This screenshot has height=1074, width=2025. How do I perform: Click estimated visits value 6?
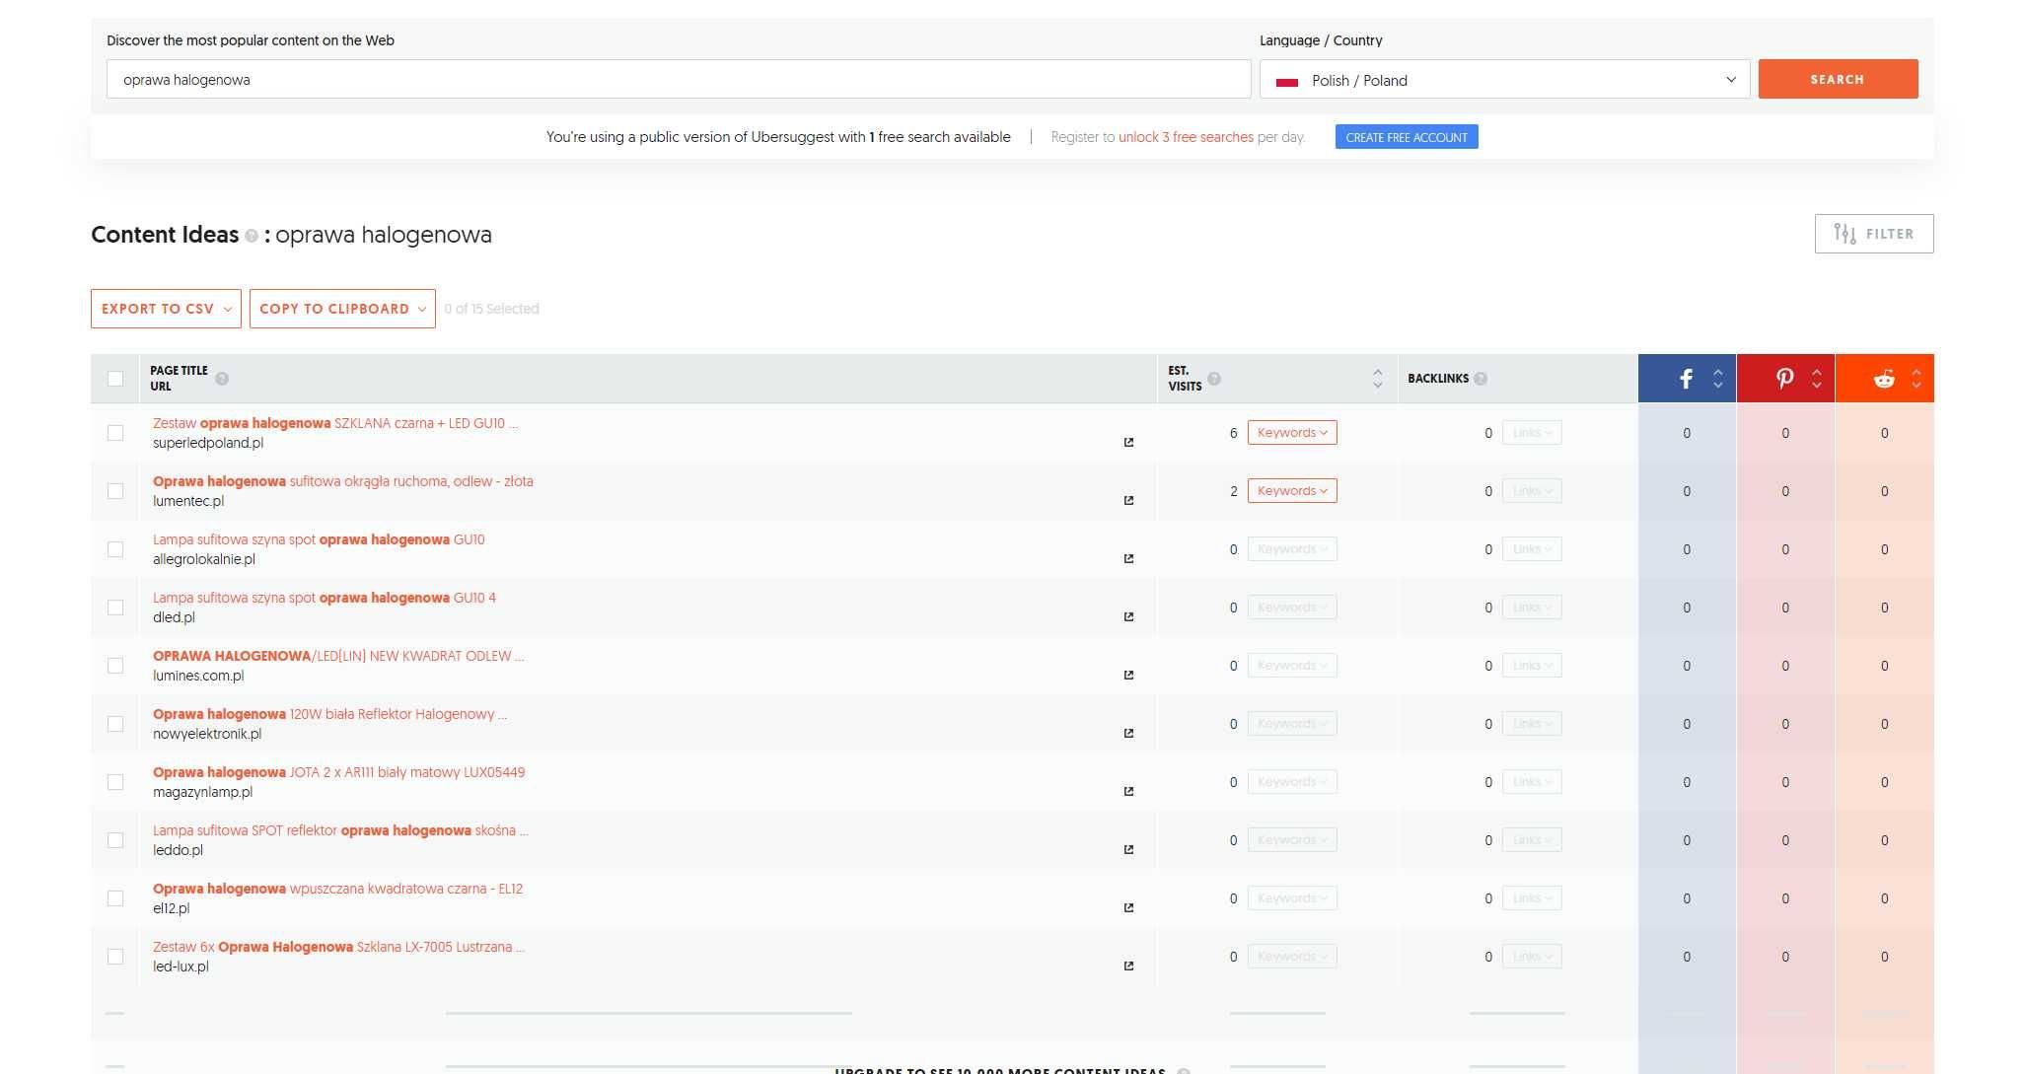point(1233,433)
